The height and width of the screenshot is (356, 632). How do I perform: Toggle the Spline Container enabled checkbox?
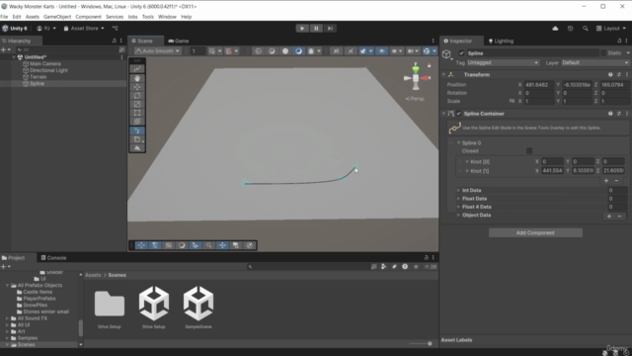pyautogui.click(x=458, y=114)
